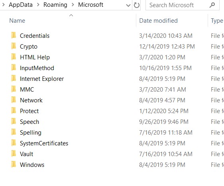Viewport: 224px width, 186px height.
Task: Navigate to AppData breadcrumb
Action: (21, 5)
